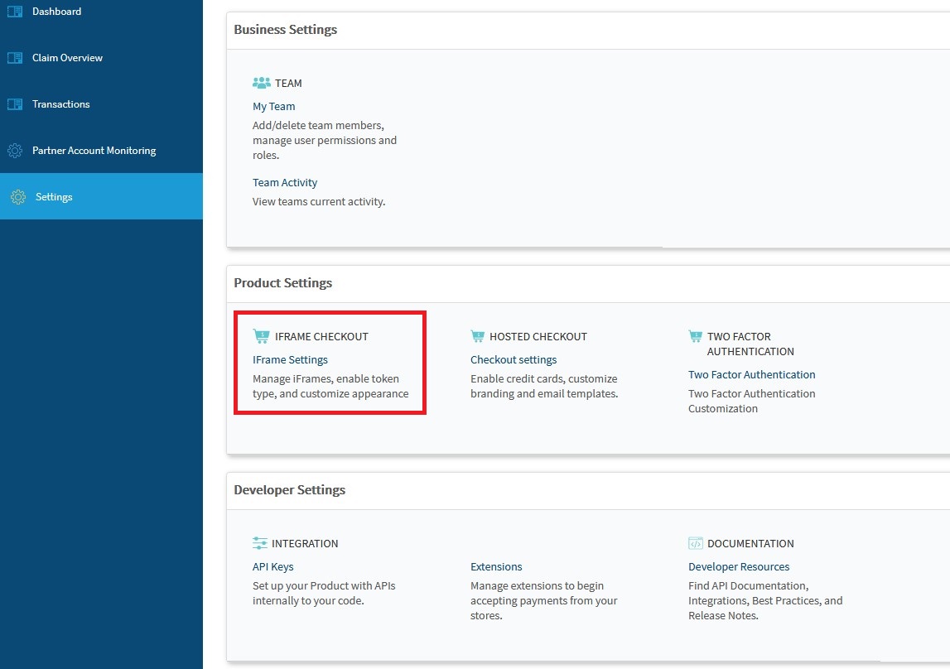Viewport: 950px width, 669px height.
Task: Click the Integration sliders icon
Action: (260, 543)
